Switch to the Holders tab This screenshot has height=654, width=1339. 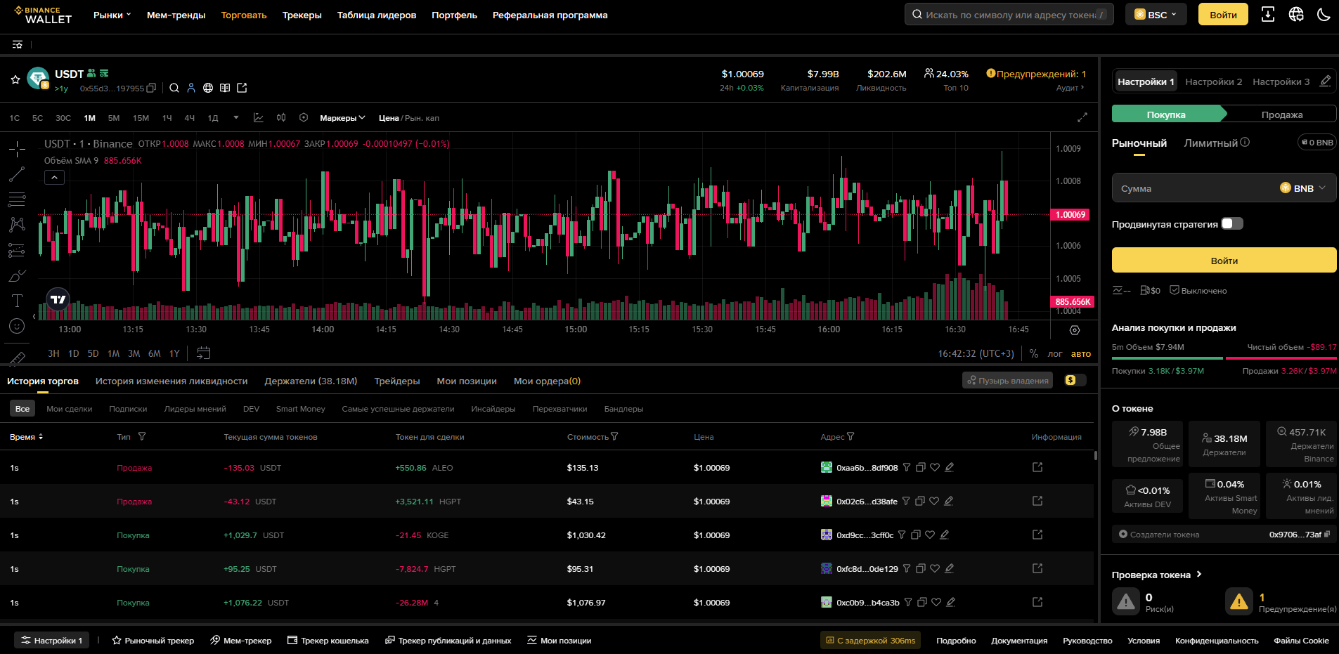tap(311, 381)
